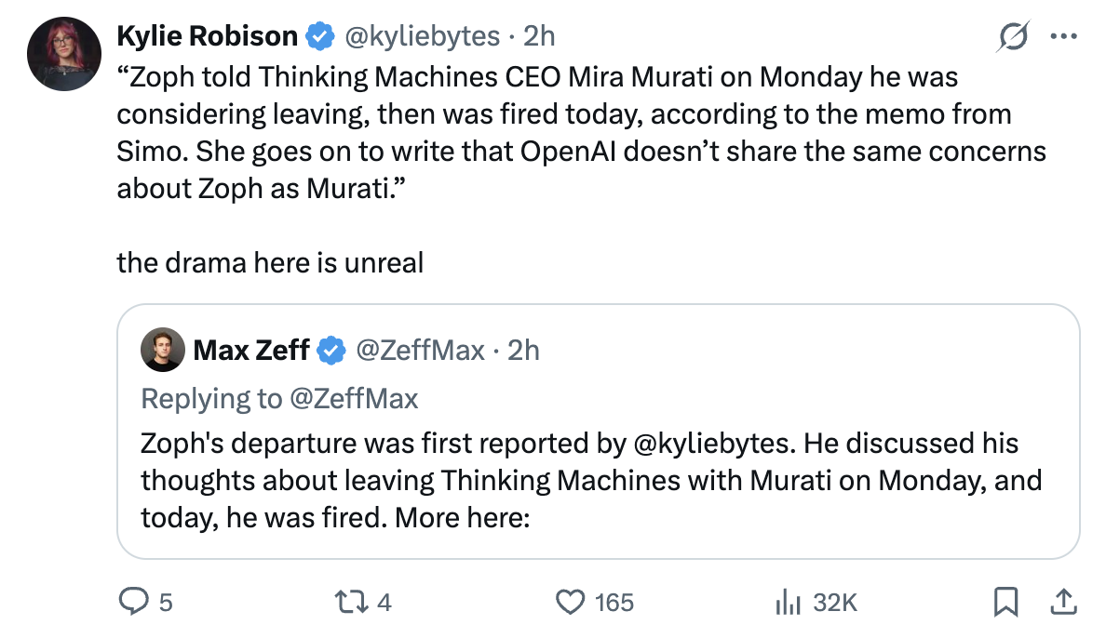This screenshot has height=638, width=1106.
Task: Open view analytics bar chart icon
Action: 787,603
